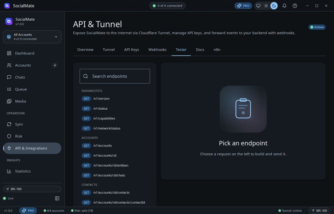Click the API plug icon
The image size is (334, 214).
(9, 148)
